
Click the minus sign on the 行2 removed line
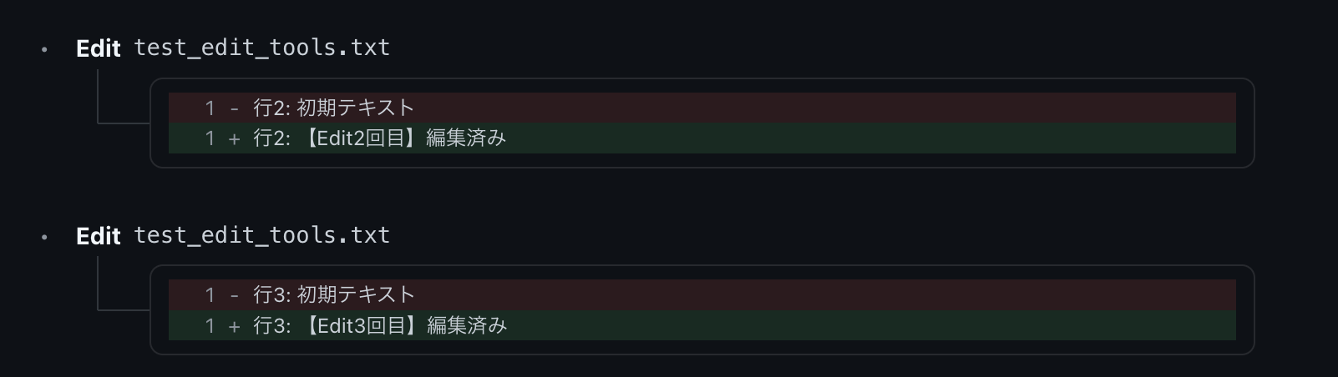235,108
